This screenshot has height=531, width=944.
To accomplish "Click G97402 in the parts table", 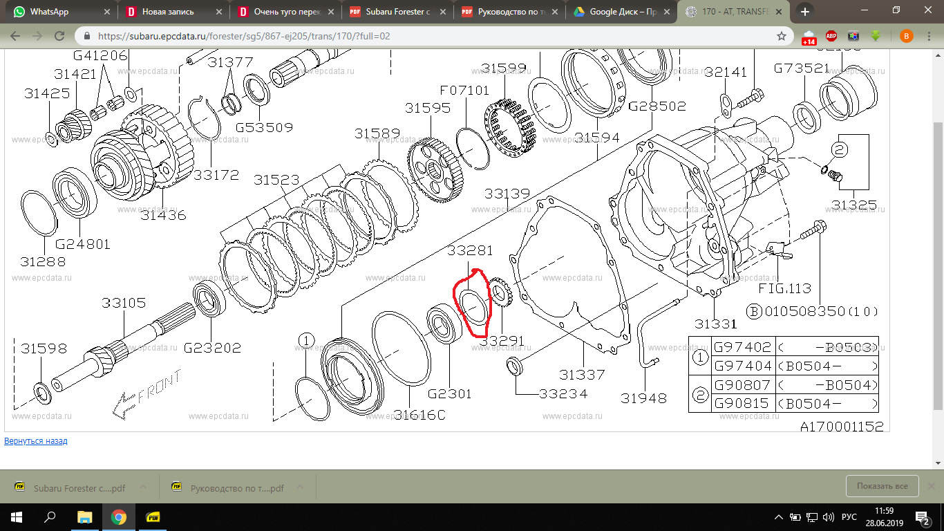I will click(742, 346).
